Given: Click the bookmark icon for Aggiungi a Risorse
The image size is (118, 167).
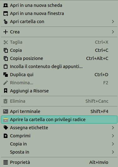Looking at the screenshot, I should [x=6, y=91].
